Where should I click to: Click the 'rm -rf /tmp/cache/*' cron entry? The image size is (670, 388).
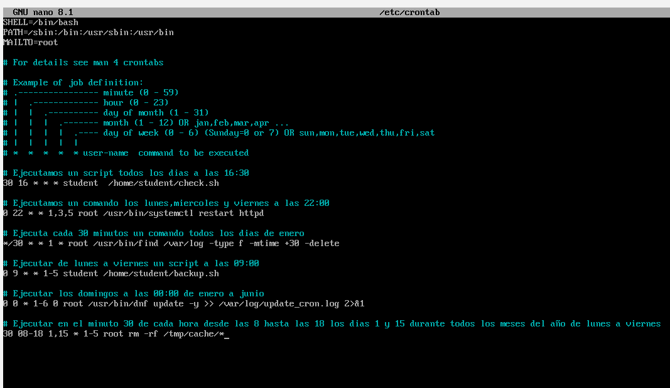pyautogui.click(x=113, y=334)
